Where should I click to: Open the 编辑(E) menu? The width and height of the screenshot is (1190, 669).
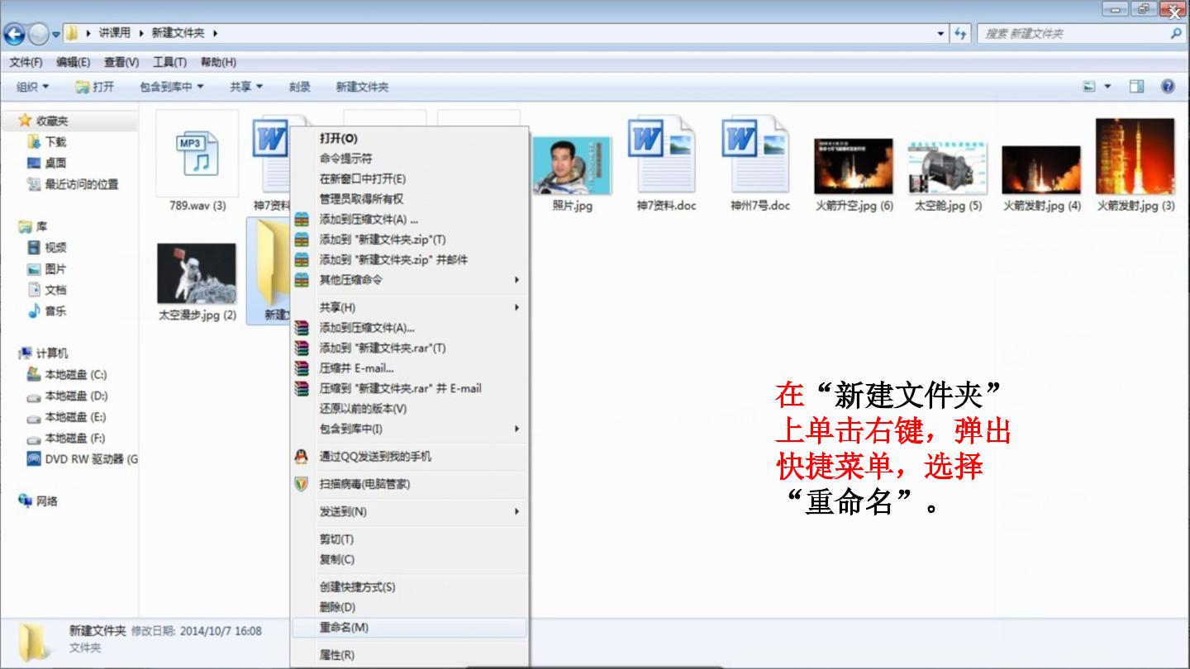(74, 62)
